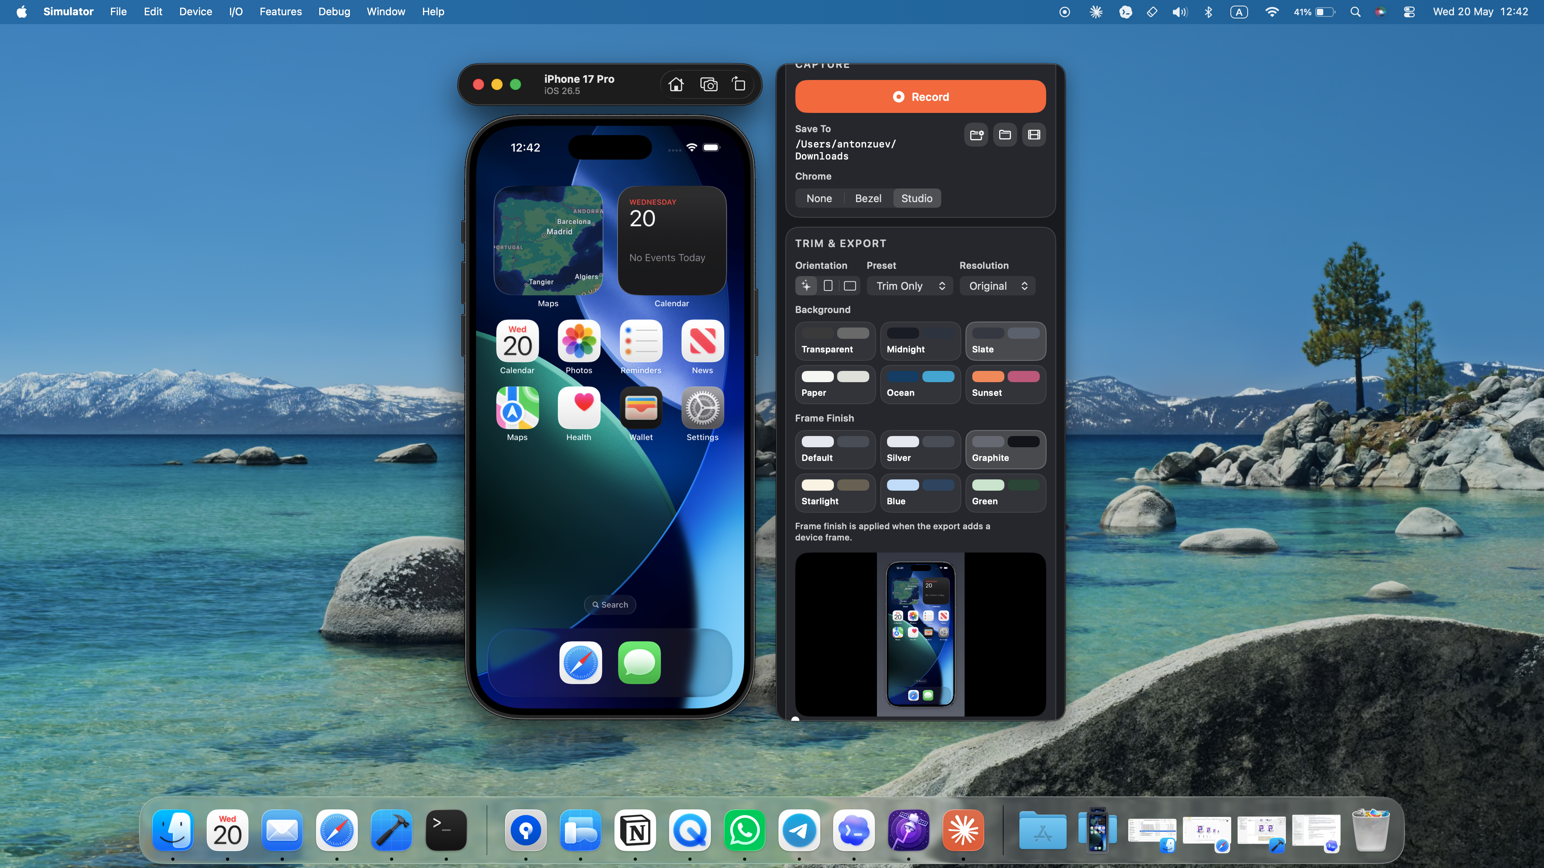The height and width of the screenshot is (868, 1544).
Task: Choose the Midnight background swatch
Action: point(920,341)
